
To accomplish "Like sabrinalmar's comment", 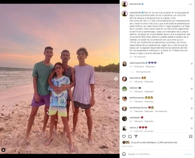I will [x=192, y=79].
